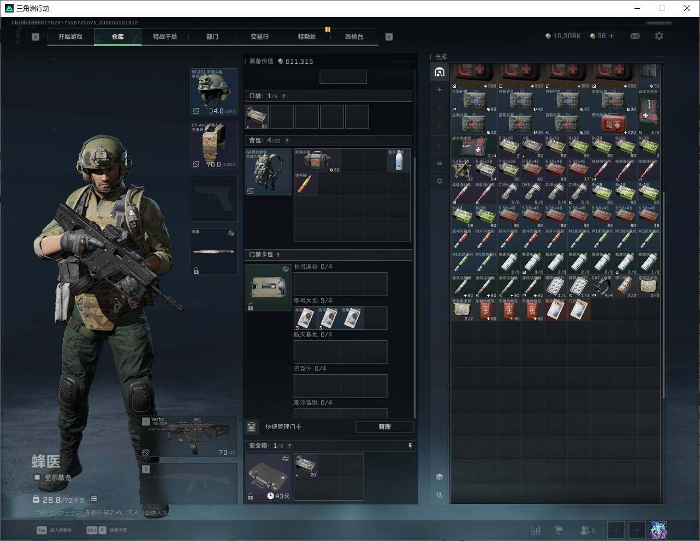
Task: Open the 交易行 tab
Action: pyautogui.click(x=259, y=37)
